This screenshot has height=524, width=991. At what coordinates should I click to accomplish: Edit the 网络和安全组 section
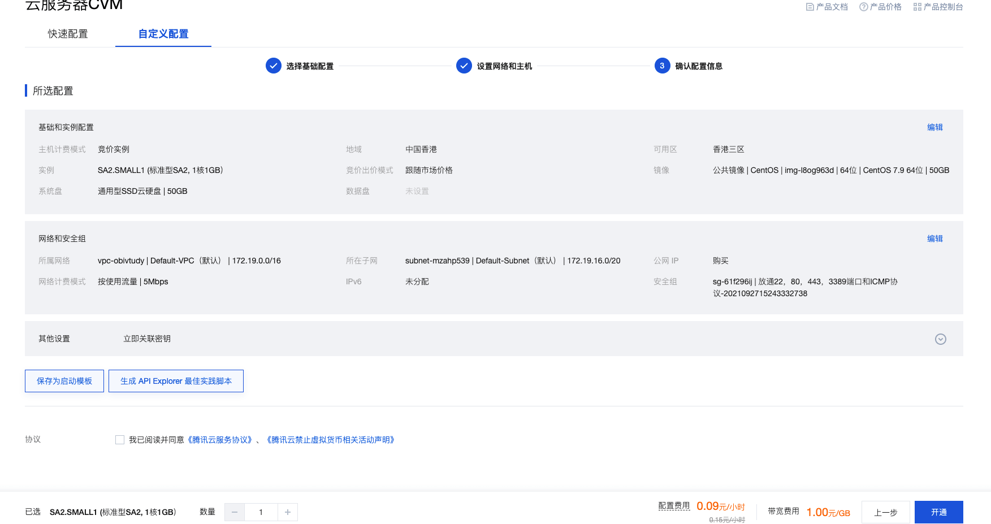click(935, 239)
